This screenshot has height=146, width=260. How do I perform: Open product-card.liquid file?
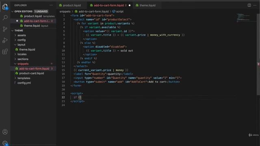[x=32, y=73]
